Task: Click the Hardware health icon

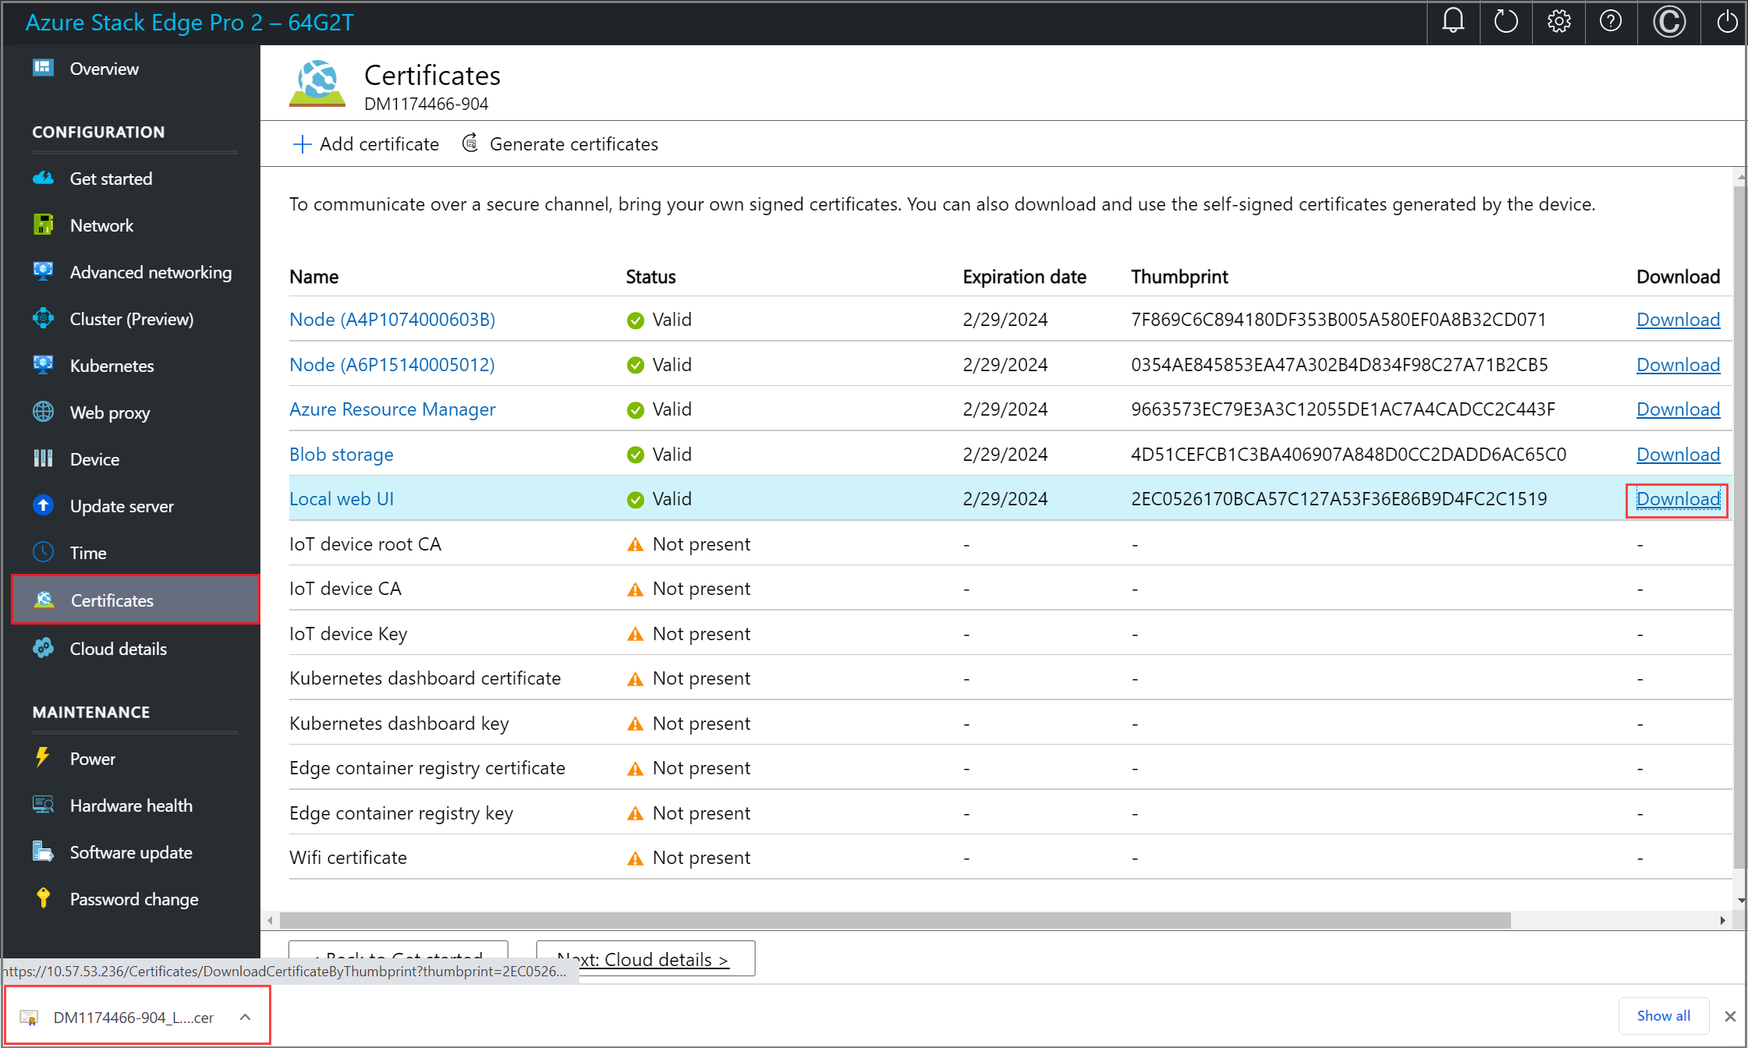Action: (43, 805)
